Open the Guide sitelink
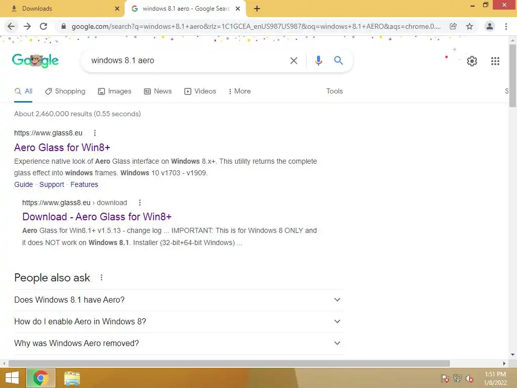 point(23,184)
